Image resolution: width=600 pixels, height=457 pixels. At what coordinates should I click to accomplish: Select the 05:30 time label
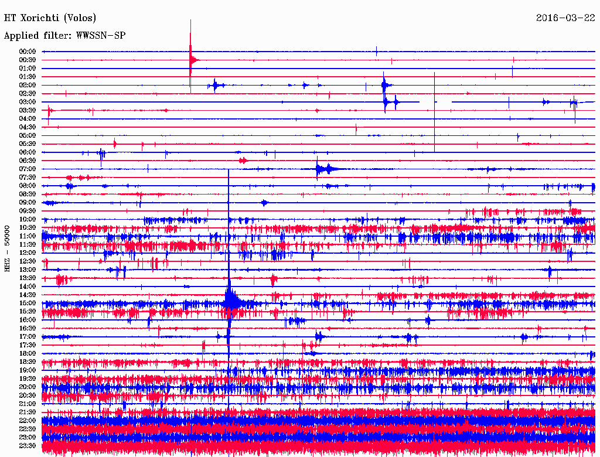28,144
